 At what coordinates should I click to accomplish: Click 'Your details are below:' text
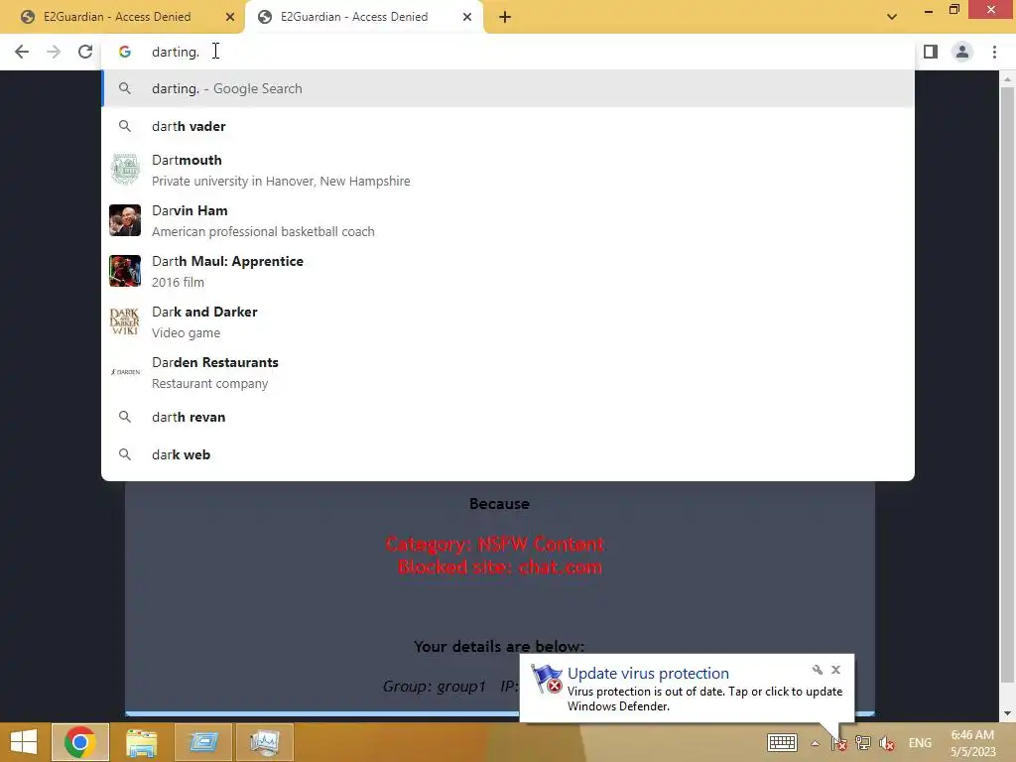click(499, 646)
